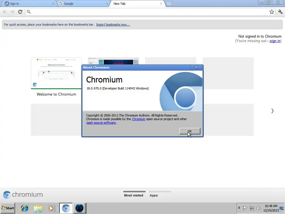Switch to the Sign in tab
The image size is (285, 214).
(29, 4)
